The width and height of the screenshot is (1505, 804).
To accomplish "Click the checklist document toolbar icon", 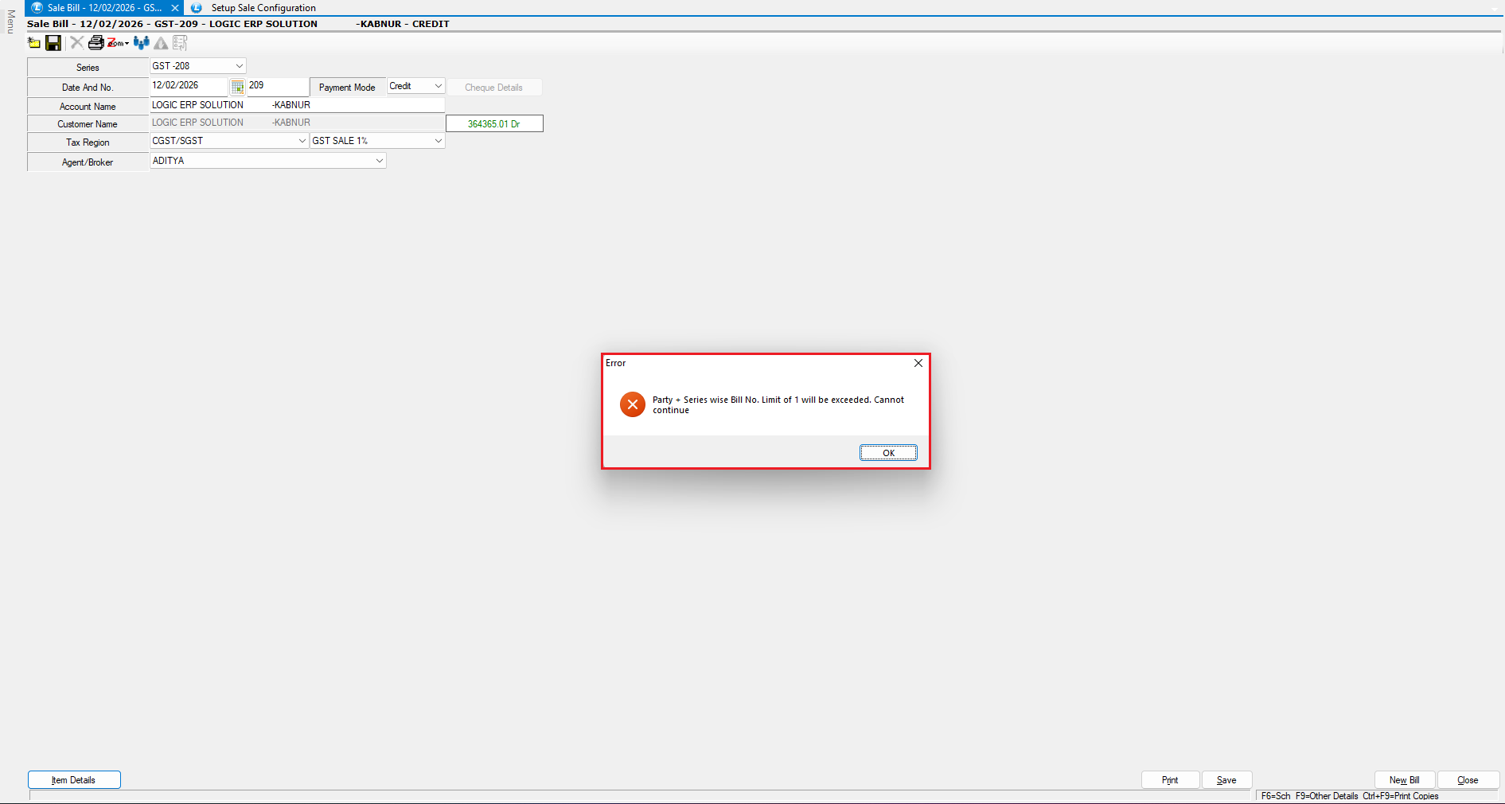I will [180, 43].
